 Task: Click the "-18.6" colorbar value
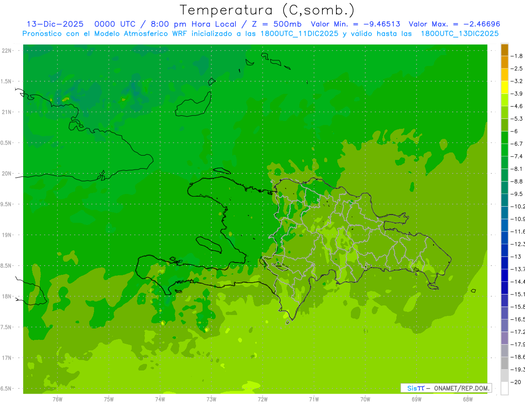[518, 357]
